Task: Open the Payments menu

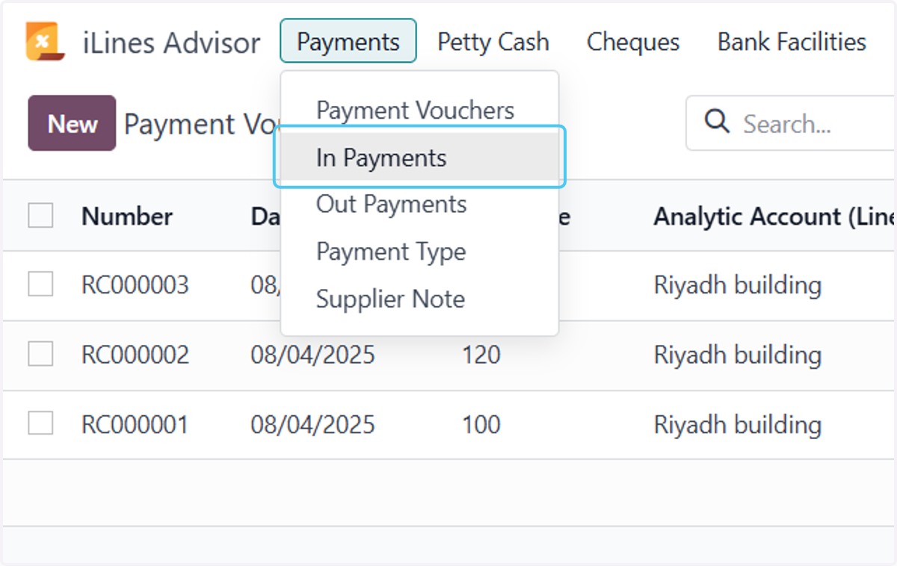Action: point(348,41)
